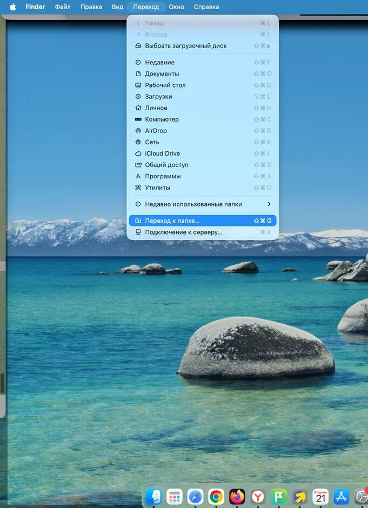Click the house icon beside Личное
This screenshot has width=368, height=508.
click(138, 108)
